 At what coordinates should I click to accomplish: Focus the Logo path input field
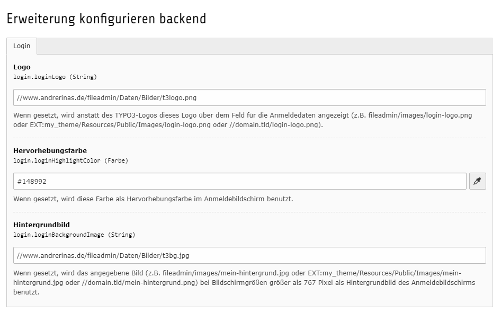pyautogui.click(x=249, y=97)
